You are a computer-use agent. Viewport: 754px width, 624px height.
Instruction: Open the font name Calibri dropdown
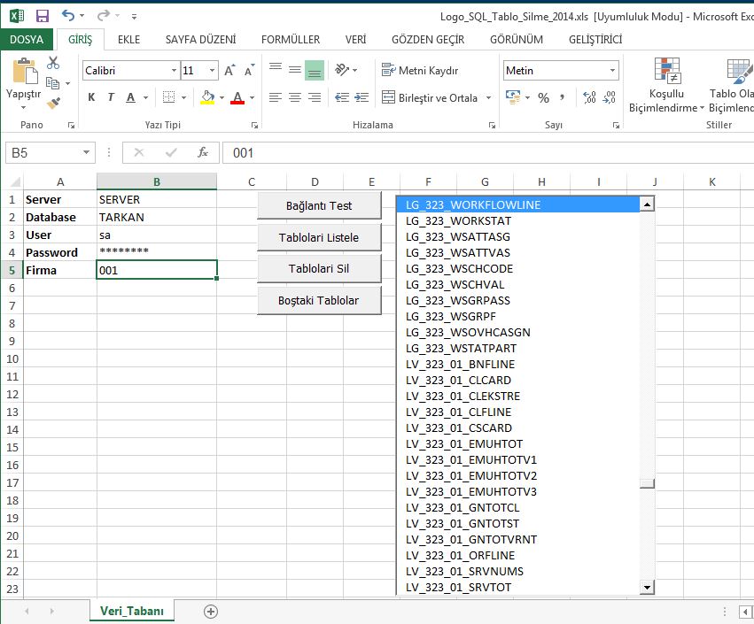click(x=174, y=71)
